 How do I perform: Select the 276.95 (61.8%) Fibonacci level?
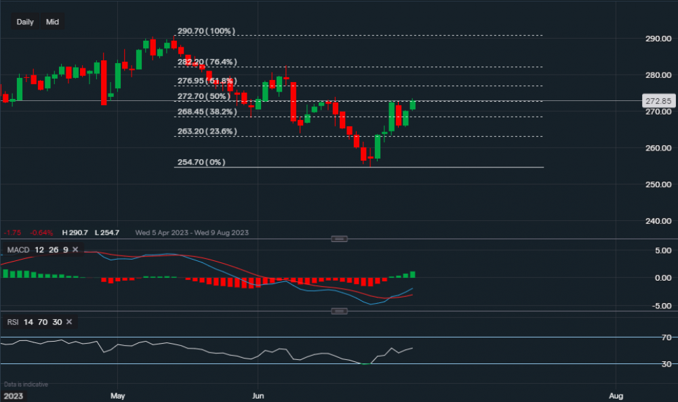click(x=206, y=81)
